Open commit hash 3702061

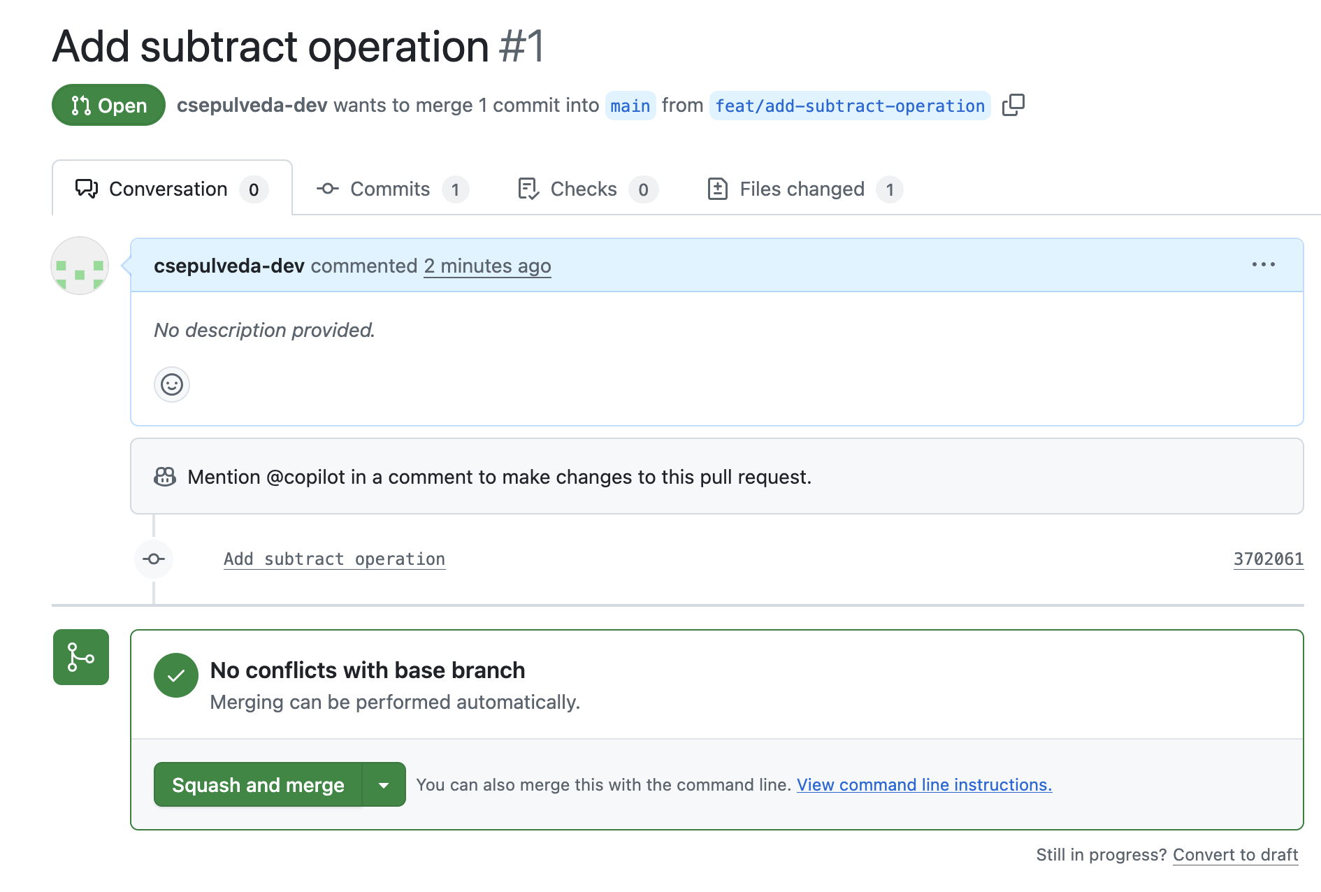point(1268,559)
